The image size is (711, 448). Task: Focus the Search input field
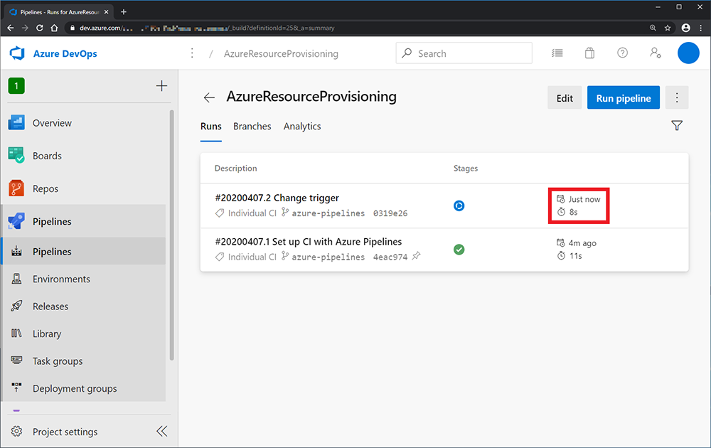464,53
